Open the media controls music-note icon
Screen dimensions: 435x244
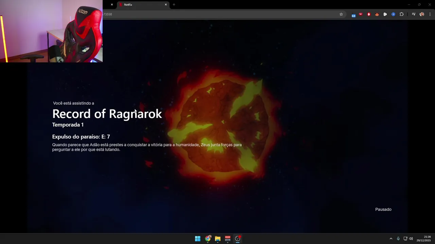pyautogui.click(x=414, y=14)
